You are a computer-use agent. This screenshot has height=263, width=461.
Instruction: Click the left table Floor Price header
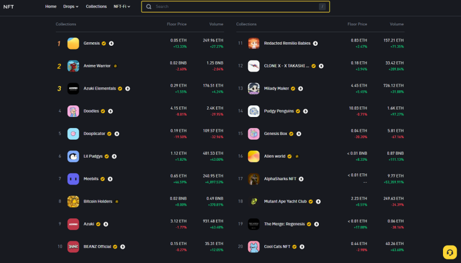[x=177, y=24]
